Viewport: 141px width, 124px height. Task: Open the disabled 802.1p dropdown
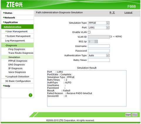pos(93,42)
